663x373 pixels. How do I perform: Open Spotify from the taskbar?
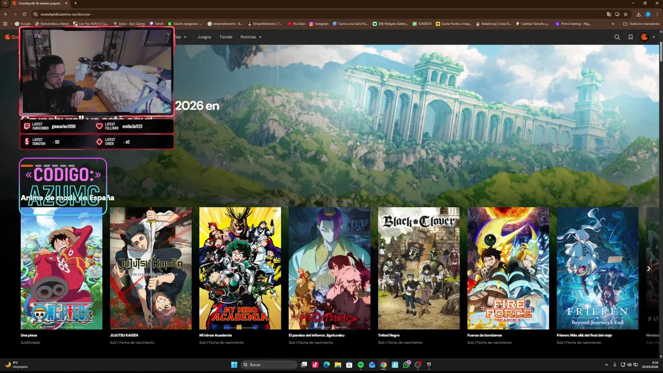coord(361,365)
